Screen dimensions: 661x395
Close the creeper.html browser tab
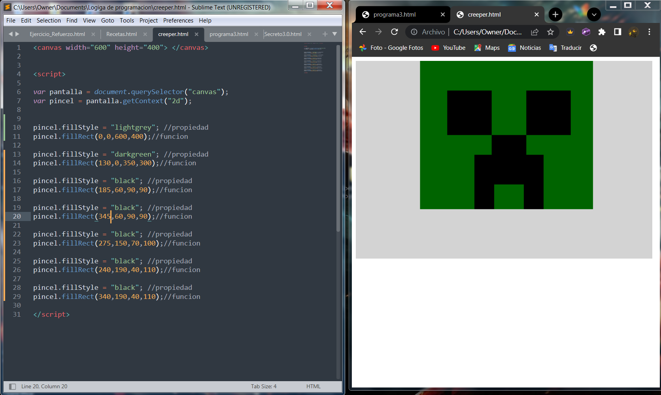(x=536, y=15)
